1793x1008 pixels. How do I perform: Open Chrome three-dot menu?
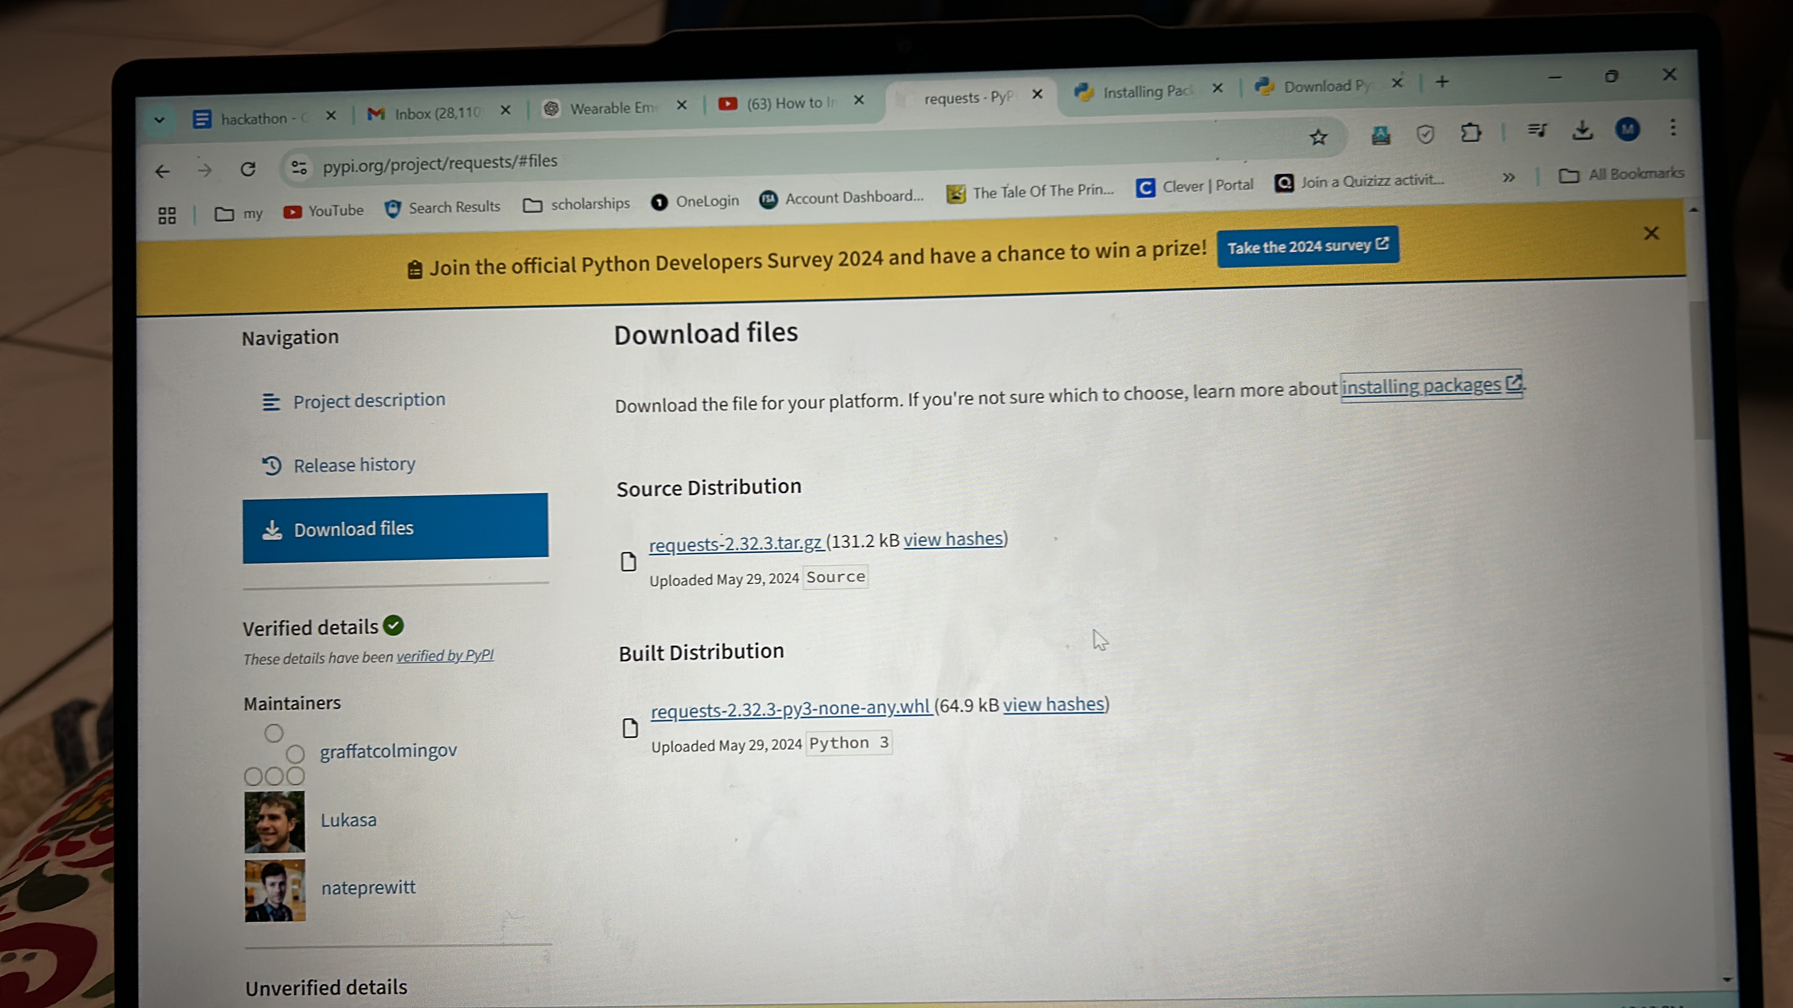[1673, 127]
